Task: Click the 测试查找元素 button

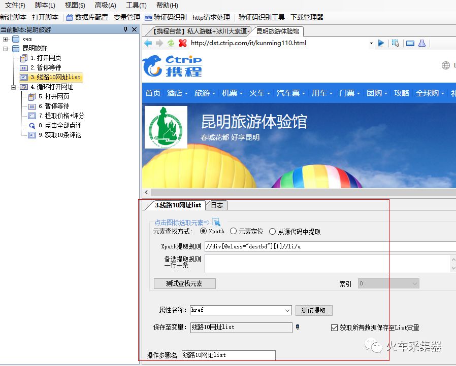Action: click(x=185, y=283)
